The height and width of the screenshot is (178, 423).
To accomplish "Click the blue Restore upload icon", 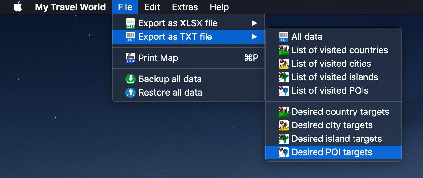I will (131, 93).
